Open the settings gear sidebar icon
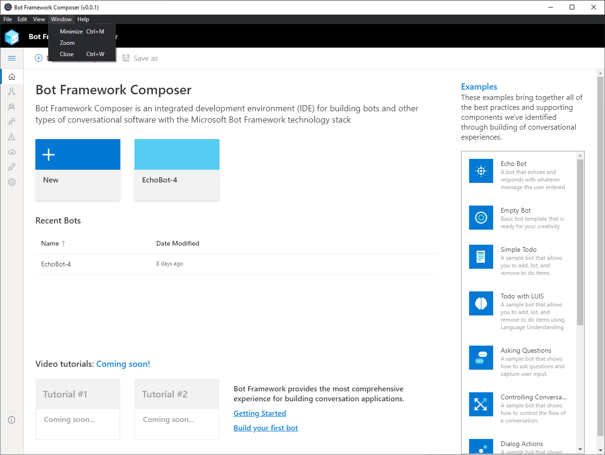Image resolution: width=605 pixels, height=455 pixels. [12, 182]
